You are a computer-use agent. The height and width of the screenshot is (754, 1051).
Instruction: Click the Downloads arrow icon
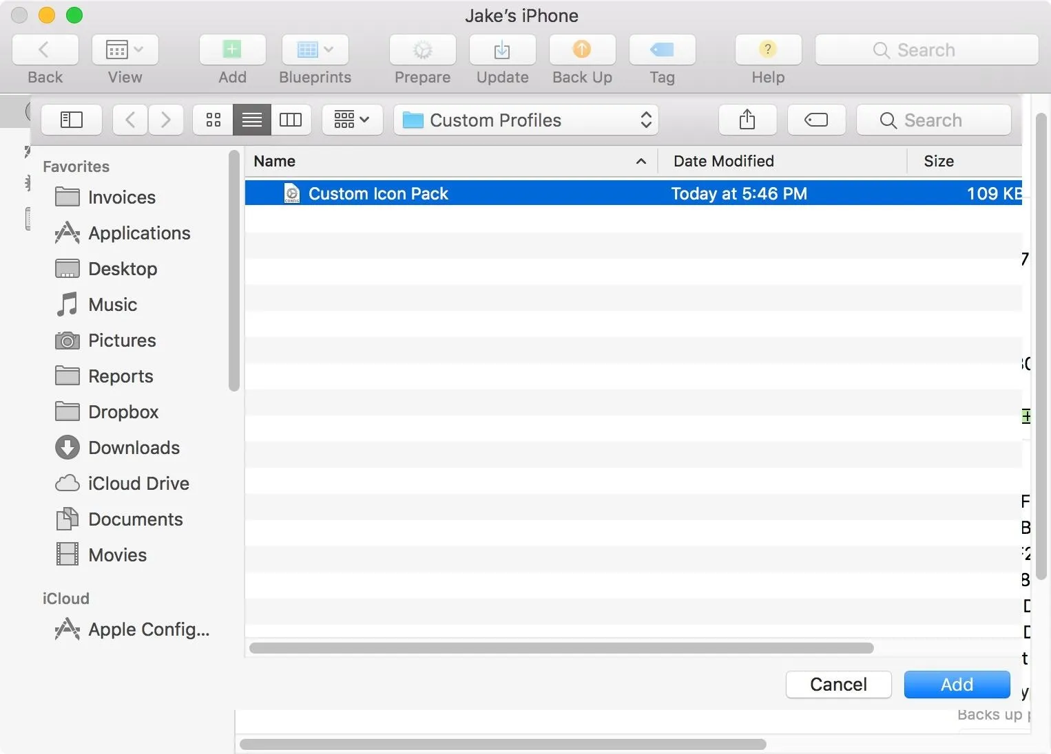[x=67, y=447]
